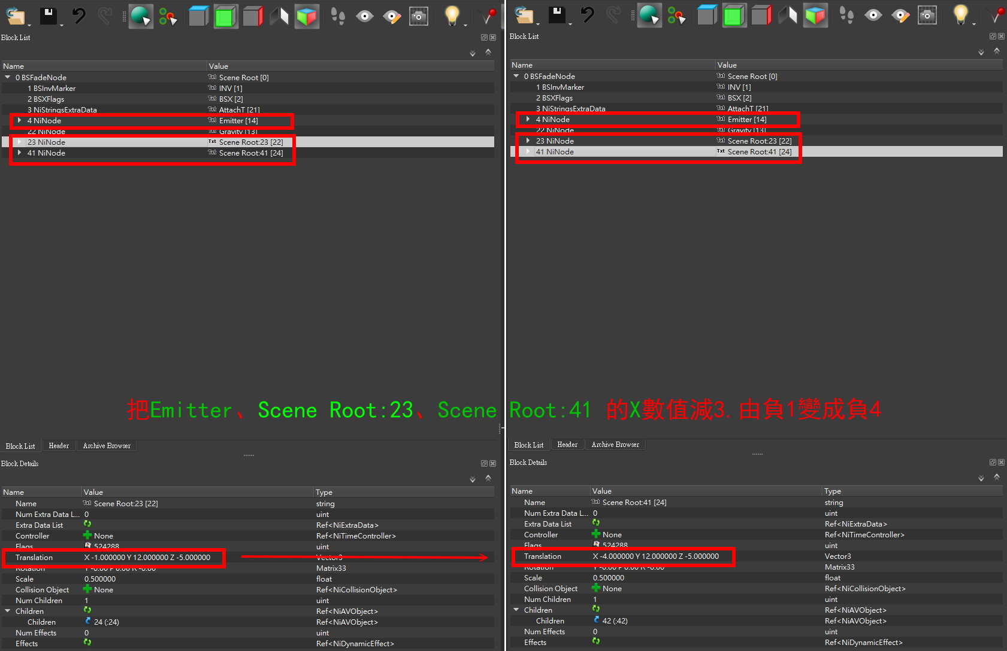Toggle Perspective colored cube in left toolbar
Viewport: 1007px width, 651px height.
coord(307,16)
